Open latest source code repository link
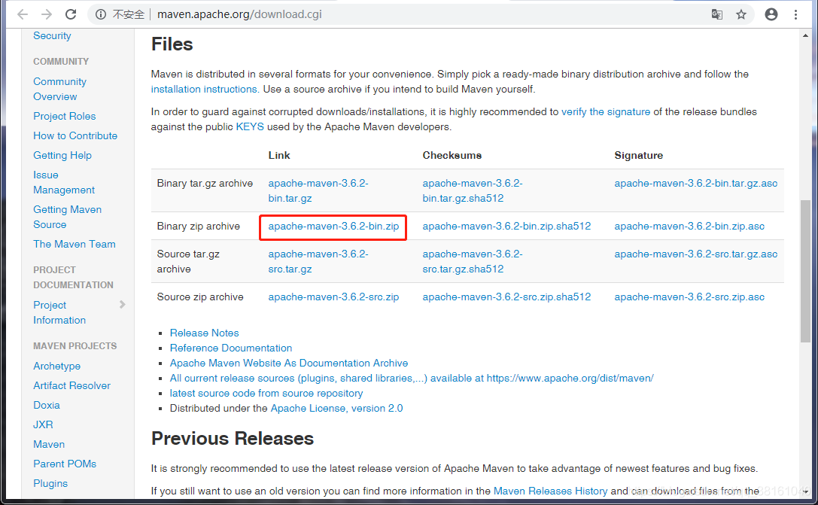 point(266,394)
